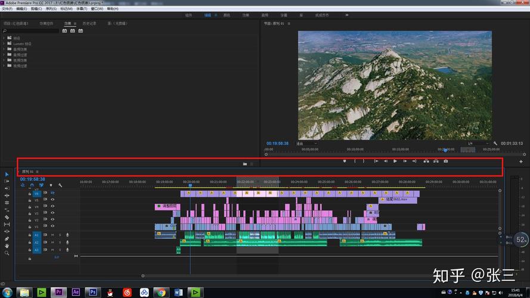Add a marker in the timeline header
The image size is (530, 298).
click(x=51, y=185)
